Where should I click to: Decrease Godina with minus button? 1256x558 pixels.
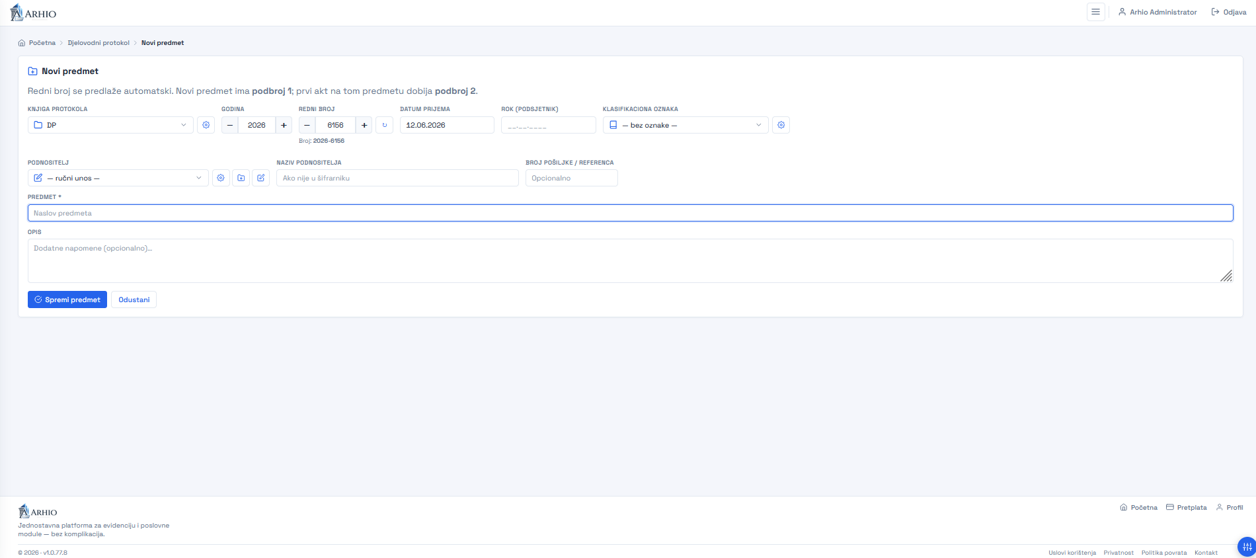[230, 125]
